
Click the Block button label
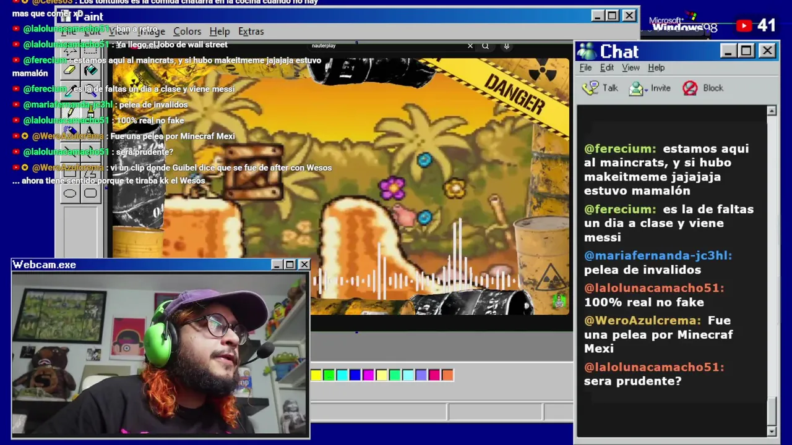coord(713,88)
